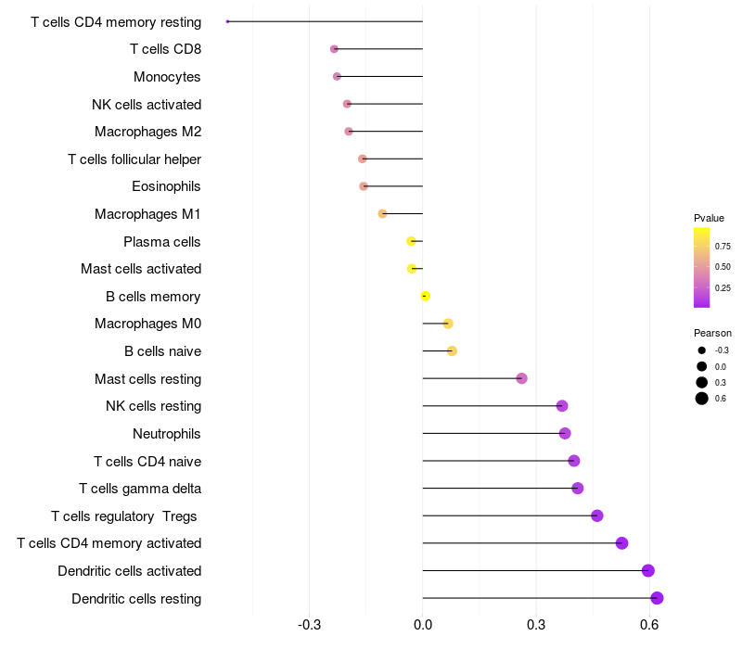
Task: Click the 0.6 x-axis tick label
Action: click(x=648, y=625)
